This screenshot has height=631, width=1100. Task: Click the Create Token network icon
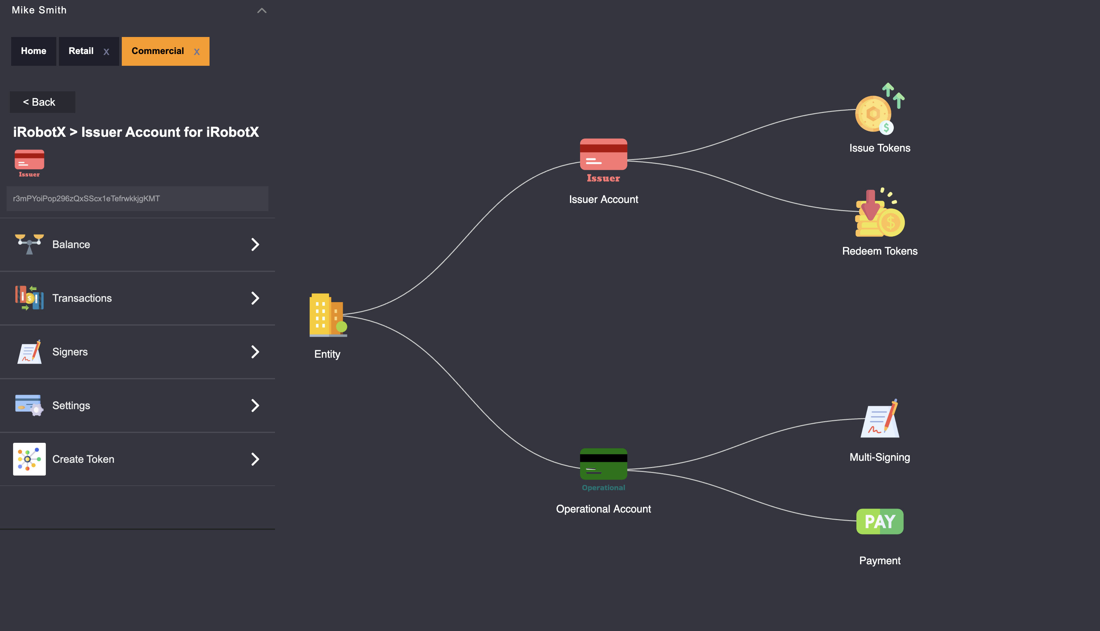click(x=29, y=459)
